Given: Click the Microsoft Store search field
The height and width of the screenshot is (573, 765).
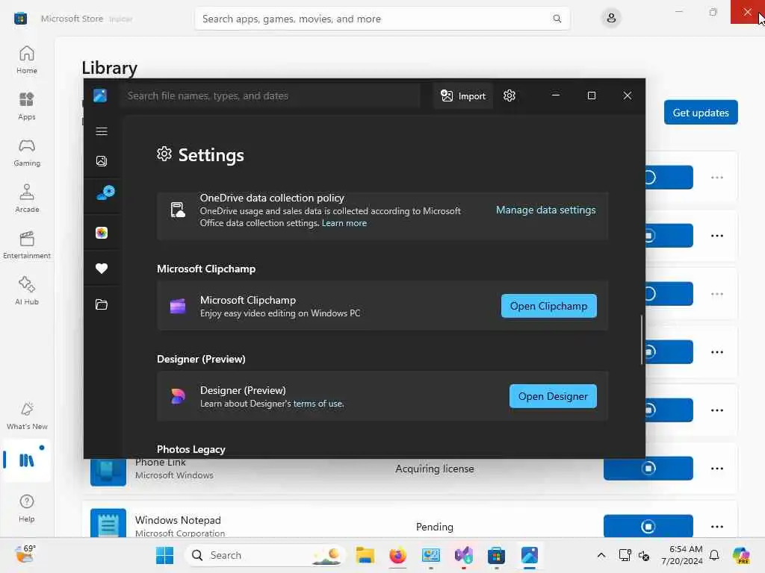Looking at the screenshot, I should tap(382, 19).
